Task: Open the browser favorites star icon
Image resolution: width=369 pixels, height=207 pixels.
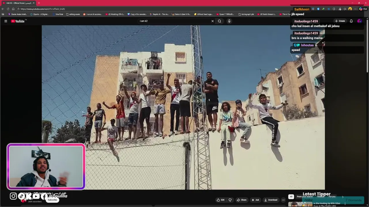Action: [x=345, y=9]
